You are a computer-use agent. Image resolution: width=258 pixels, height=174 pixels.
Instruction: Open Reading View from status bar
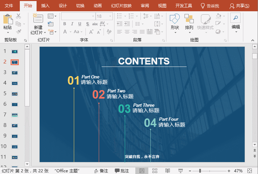coord(167,171)
